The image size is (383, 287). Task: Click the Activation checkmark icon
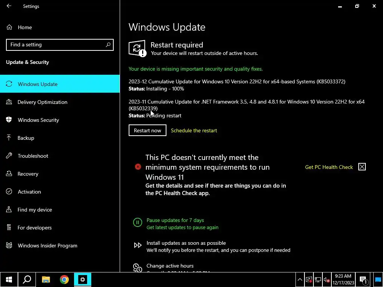9,191
